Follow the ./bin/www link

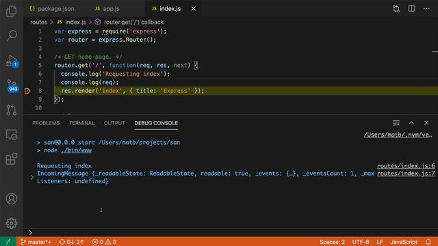point(76,150)
